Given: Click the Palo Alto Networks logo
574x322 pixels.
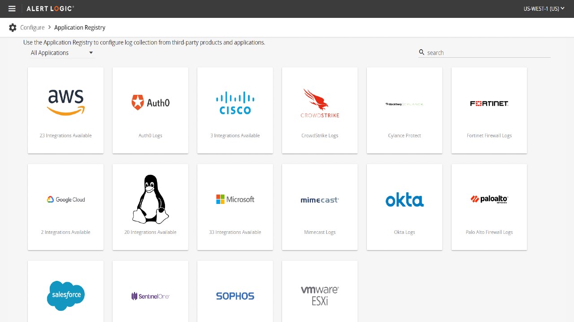Looking at the screenshot, I should [x=489, y=199].
